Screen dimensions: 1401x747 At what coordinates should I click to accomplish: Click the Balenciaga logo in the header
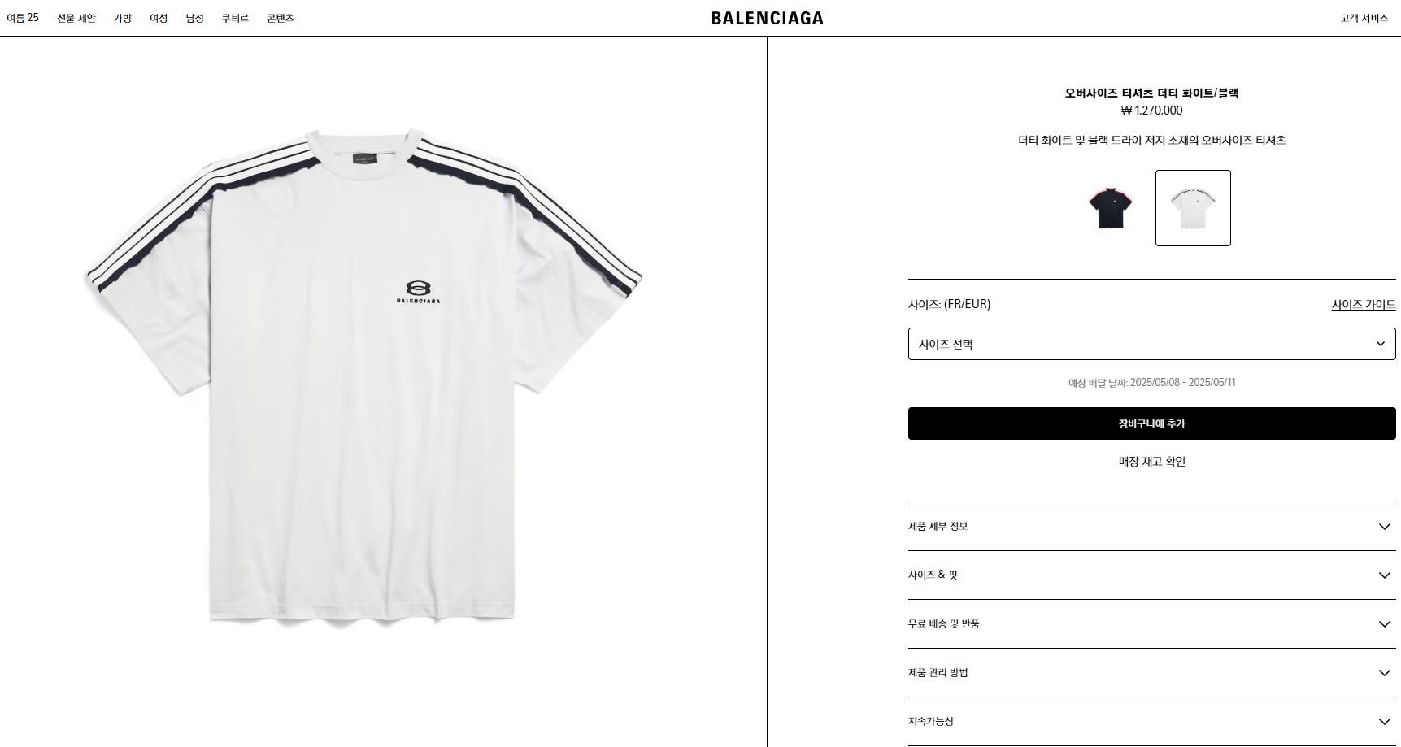point(767,18)
